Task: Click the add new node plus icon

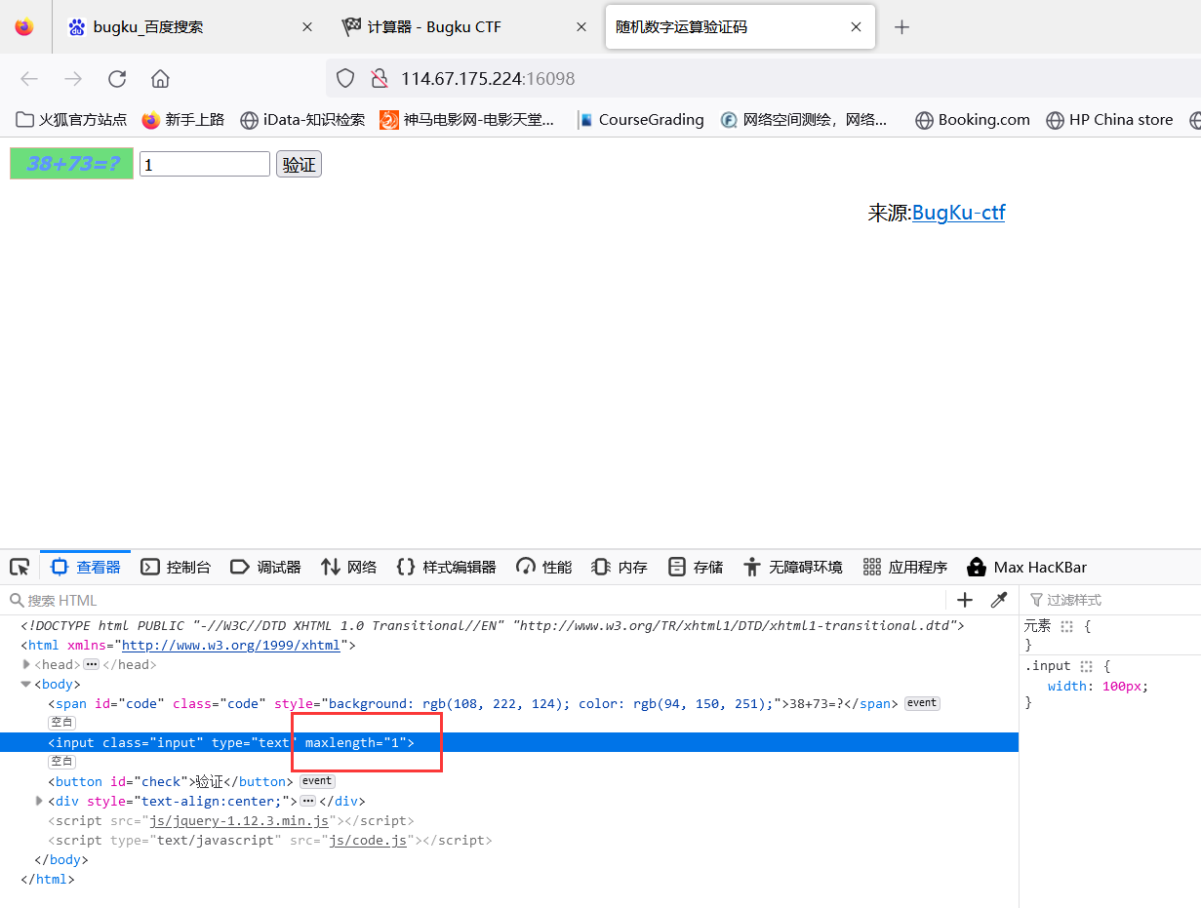Action: 965,600
